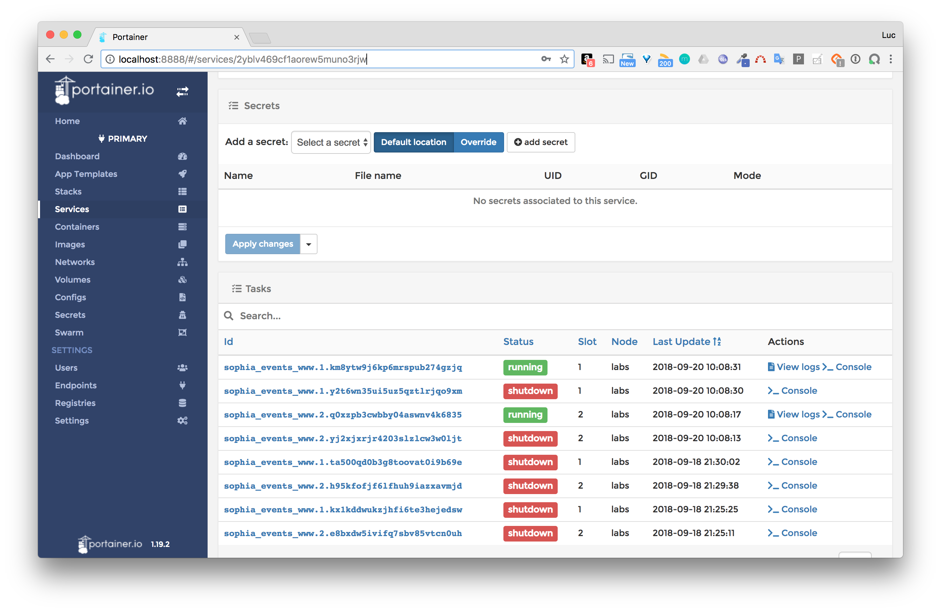Click the App Templates rocket icon

(x=182, y=174)
